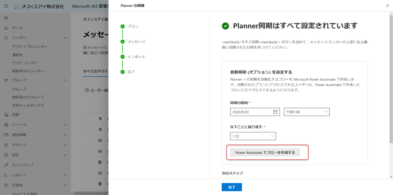This screenshot has width=393, height=195.
Task: Expand the リソース section chevron
Action: pos(65,124)
